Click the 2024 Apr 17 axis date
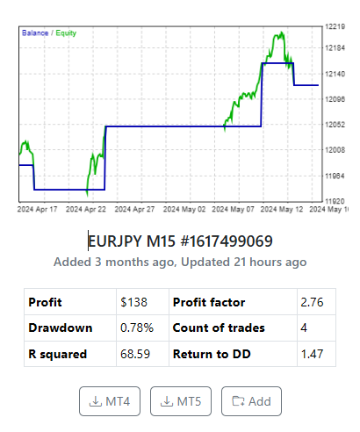 click(37, 209)
